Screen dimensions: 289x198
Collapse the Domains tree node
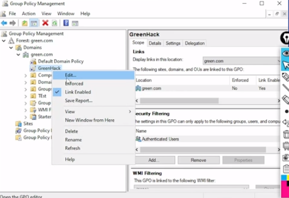tap(11, 48)
